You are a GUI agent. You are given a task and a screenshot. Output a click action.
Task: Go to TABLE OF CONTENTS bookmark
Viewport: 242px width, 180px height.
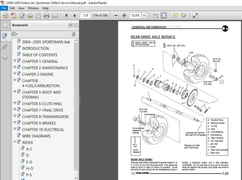pos(40,55)
